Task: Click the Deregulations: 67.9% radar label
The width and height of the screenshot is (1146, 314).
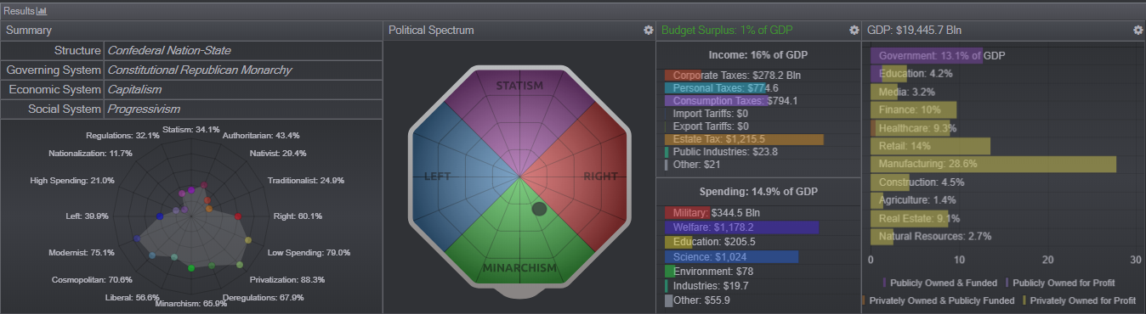Action: coord(263,298)
